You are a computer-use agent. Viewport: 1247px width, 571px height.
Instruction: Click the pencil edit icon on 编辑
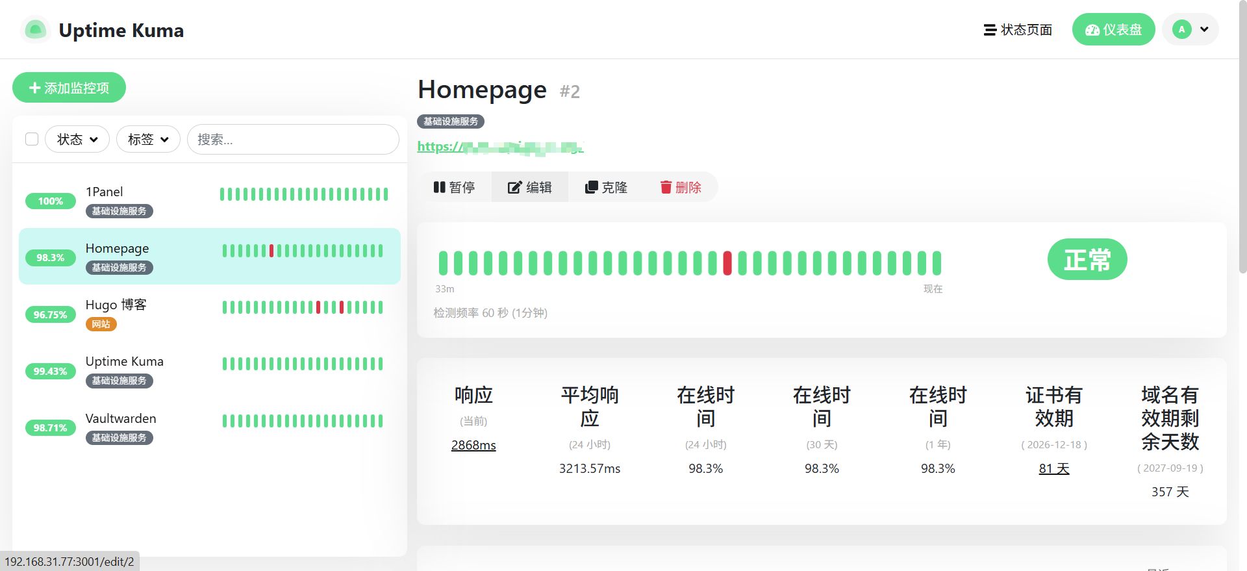click(514, 187)
